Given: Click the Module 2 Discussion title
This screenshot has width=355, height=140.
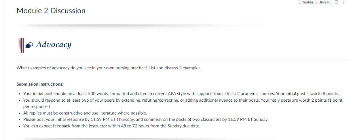Looking at the screenshot, I should [51, 11].
